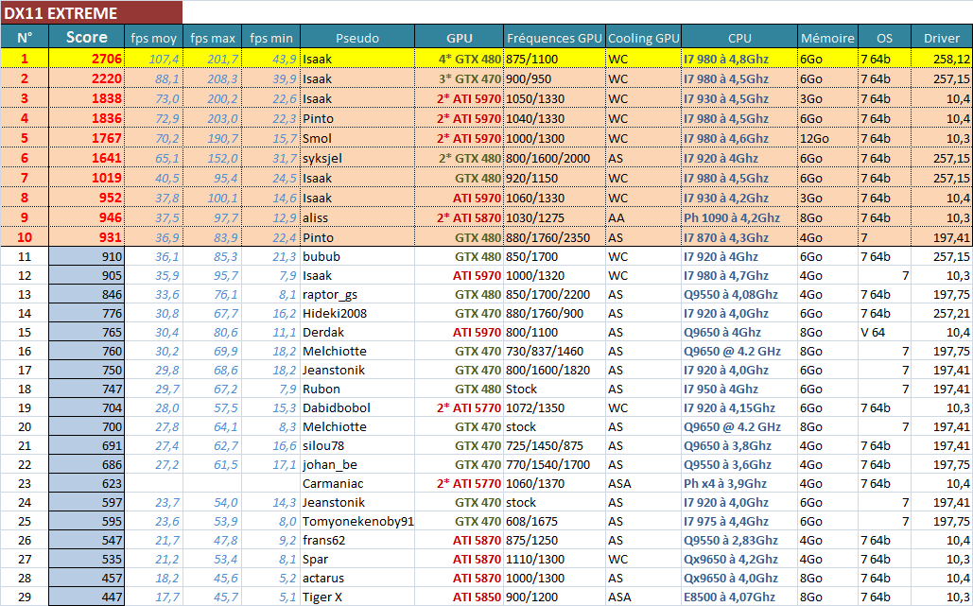The height and width of the screenshot is (606, 973).
Task: Click the 257,21 driver cell
Action: [942, 313]
